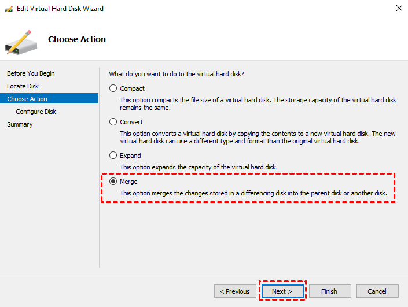Select the Compact radio button
Image resolution: width=408 pixels, height=307 pixels.
[x=113, y=88]
